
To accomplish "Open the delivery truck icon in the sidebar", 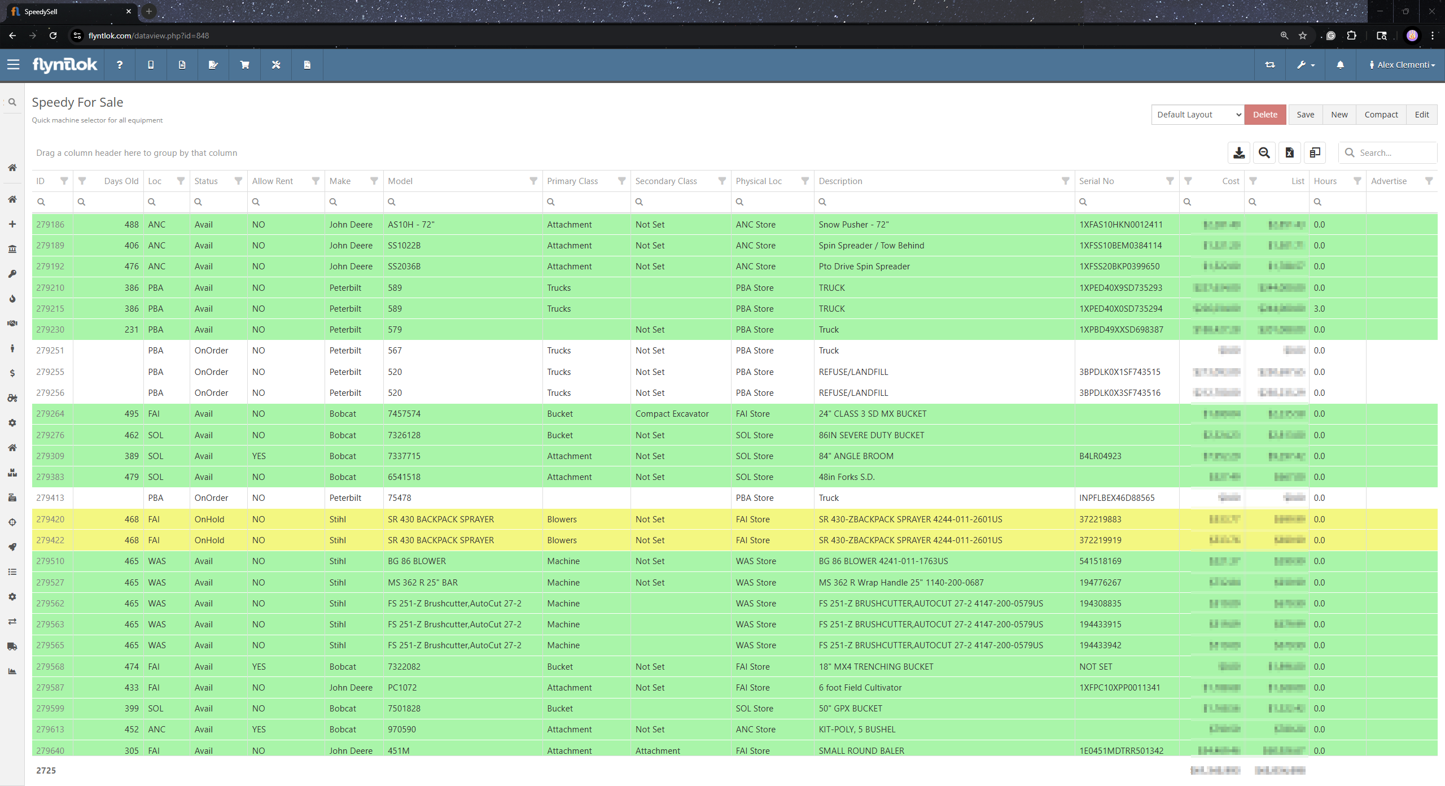I will click(12, 647).
